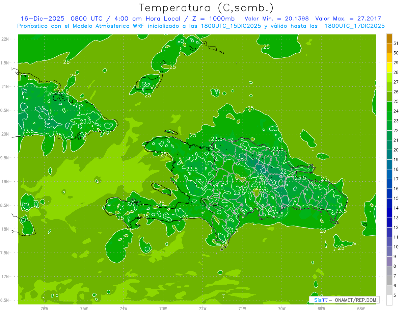Click the orange 31 degree legend swatch
This screenshot has height=313, width=405.
click(389, 39)
